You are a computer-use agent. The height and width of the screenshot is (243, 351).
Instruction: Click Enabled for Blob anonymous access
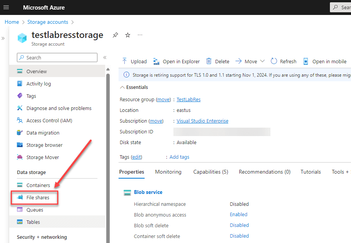pyautogui.click(x=238, y=214)
